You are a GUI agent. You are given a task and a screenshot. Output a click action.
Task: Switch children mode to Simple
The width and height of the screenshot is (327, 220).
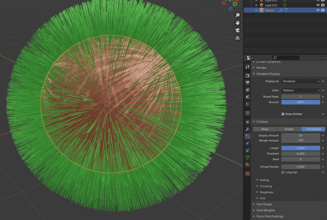[289, 129]
